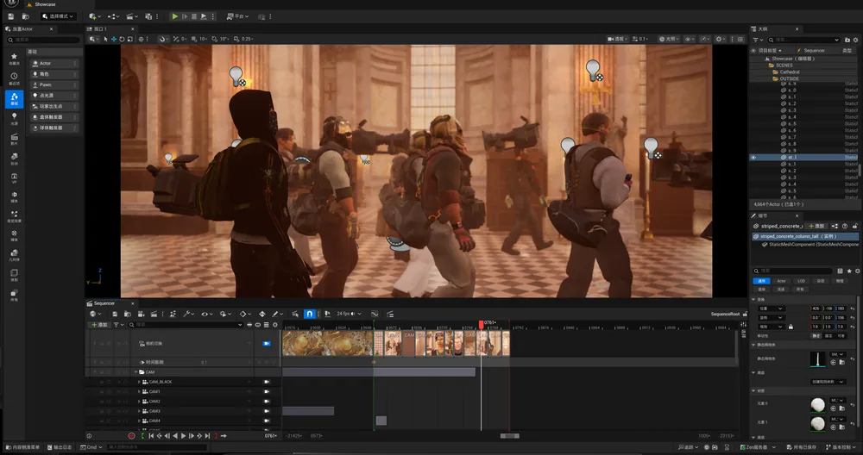Click the Sequencer Add (添加) track button

point(99,325)
